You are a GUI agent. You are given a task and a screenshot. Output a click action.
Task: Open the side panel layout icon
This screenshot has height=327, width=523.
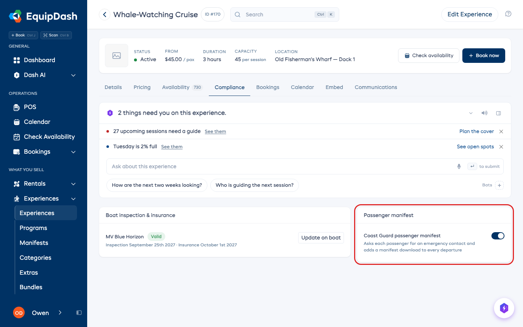[499, 113]
